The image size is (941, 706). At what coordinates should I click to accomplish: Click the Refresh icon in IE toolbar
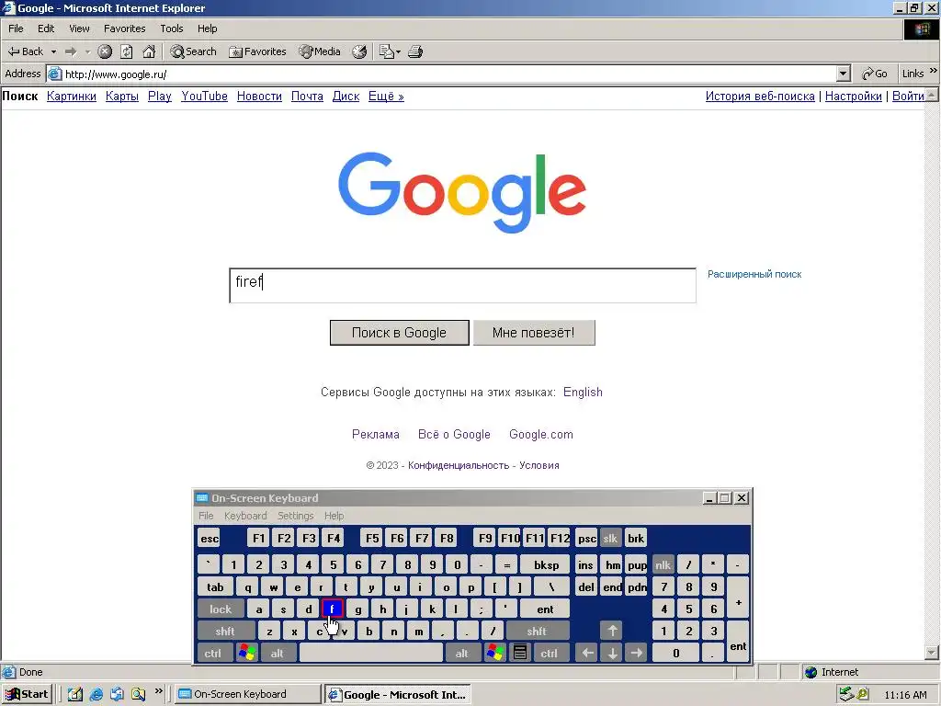click(x=127, y=51)
